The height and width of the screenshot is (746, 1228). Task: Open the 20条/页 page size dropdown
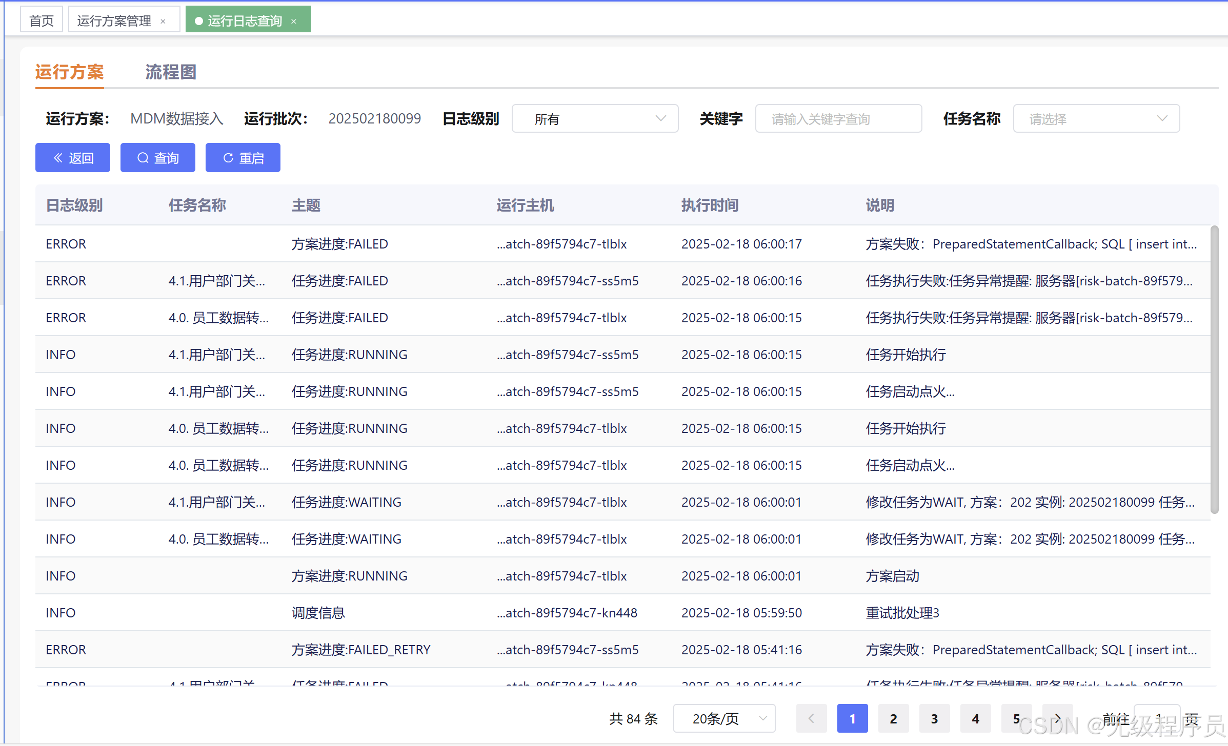[x=724, y=718]
